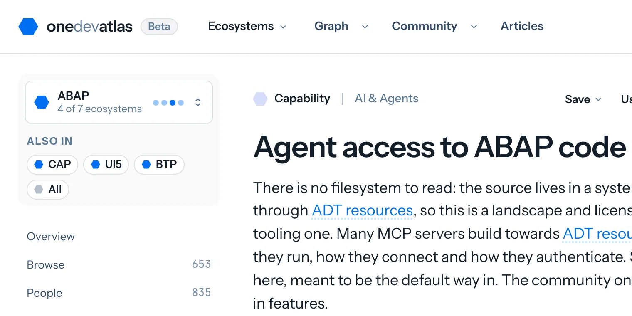Click the lavender Capability hexagon icon
The image size is (632, 316).
(260, 99)
